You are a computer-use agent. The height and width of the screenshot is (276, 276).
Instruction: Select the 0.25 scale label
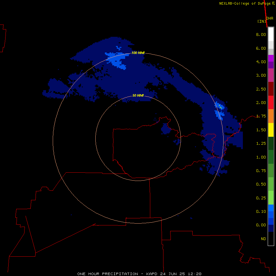pyautogui.click(x=261, y=198)
